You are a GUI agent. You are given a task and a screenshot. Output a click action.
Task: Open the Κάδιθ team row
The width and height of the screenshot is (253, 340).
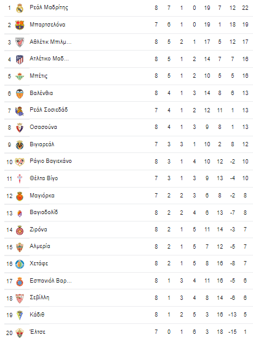129,315
